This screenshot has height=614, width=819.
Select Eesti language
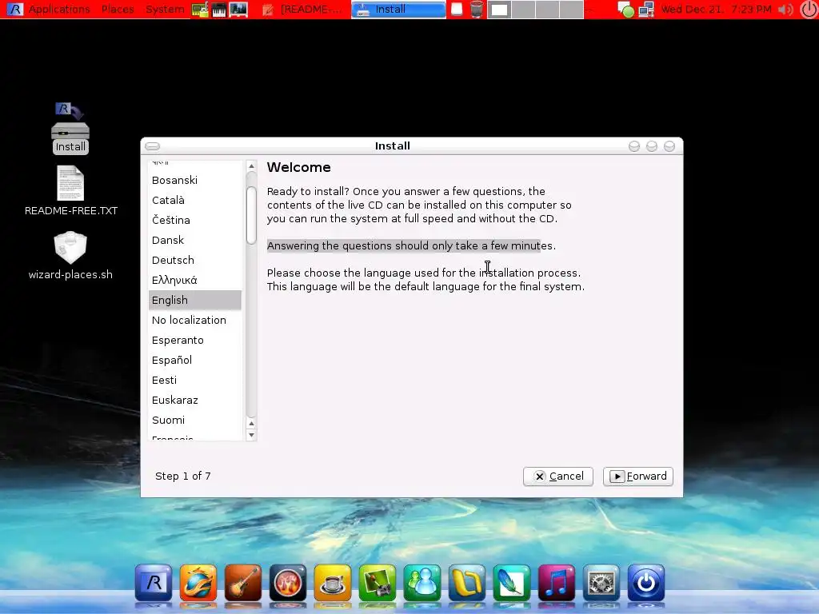click(195, 380)
